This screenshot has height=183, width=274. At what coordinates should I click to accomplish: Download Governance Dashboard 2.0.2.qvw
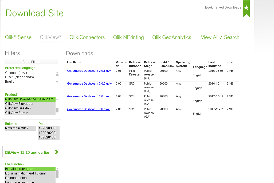coord(89,83)
